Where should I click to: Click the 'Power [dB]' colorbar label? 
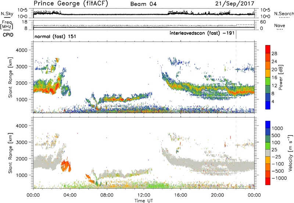pos(281,77)
